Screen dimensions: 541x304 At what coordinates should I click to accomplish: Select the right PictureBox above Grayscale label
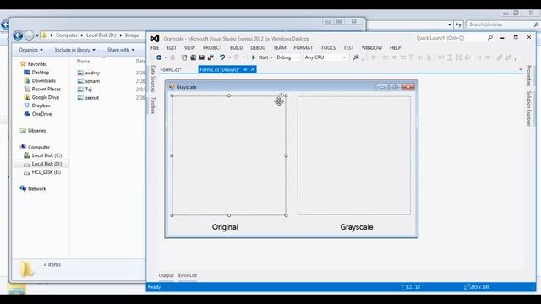click(x=354, y=155)
